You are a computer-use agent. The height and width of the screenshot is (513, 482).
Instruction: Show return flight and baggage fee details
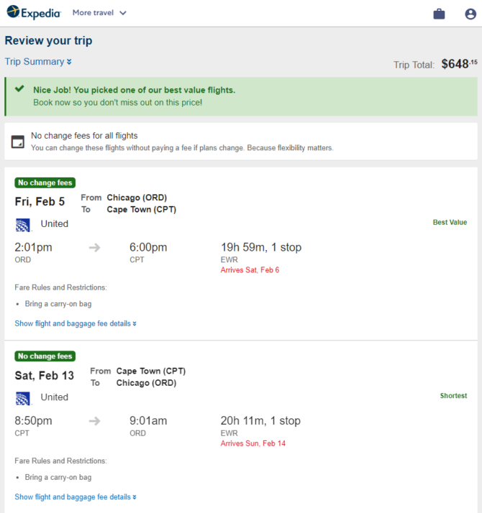pyautogui.click(x=76, y=497)
